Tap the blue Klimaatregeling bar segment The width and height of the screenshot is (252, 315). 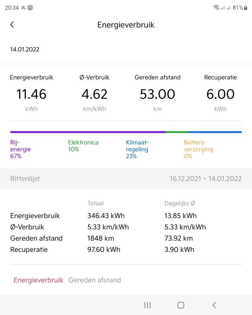pos(215,132)
